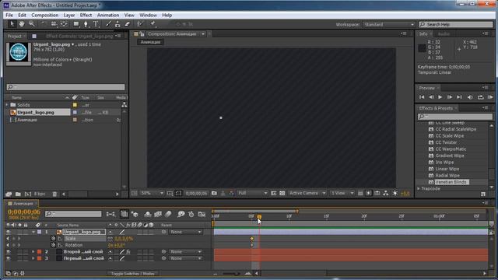498x280 pixels.
Task: Click label color of Solids folder
Action: (75, 105)
